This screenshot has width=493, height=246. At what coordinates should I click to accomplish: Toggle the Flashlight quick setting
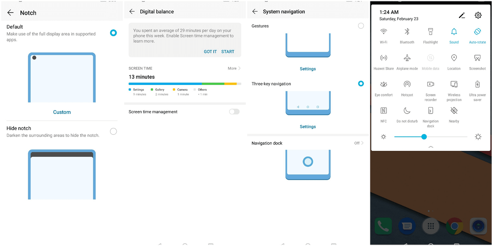point(430,32)
